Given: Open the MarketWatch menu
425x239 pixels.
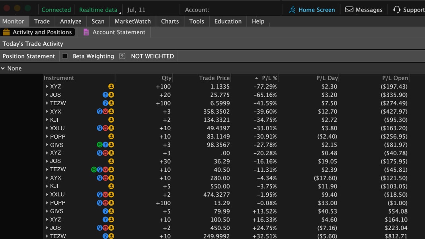Looking at the screenshot, I should click(x=133, y=22).
